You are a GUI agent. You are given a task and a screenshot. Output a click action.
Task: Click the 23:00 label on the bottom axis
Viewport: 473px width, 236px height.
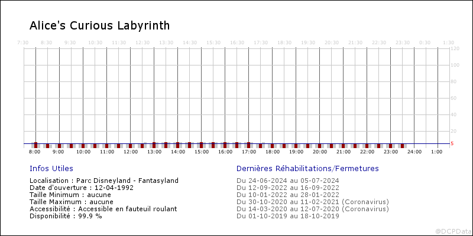tap(391, 152)
